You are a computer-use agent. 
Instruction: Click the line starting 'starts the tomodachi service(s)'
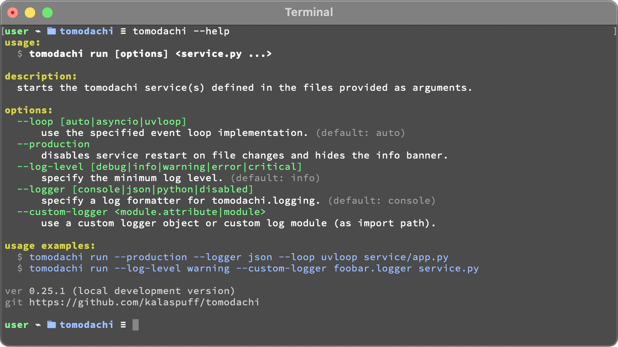(x=245, y=88)
